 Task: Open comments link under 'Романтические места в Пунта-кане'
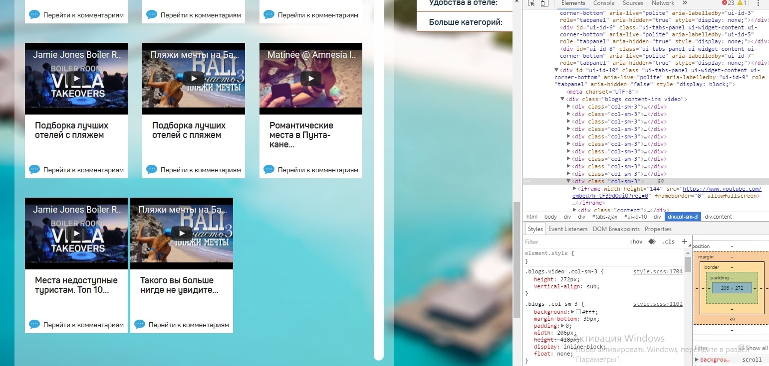click(x=318, y=170)
